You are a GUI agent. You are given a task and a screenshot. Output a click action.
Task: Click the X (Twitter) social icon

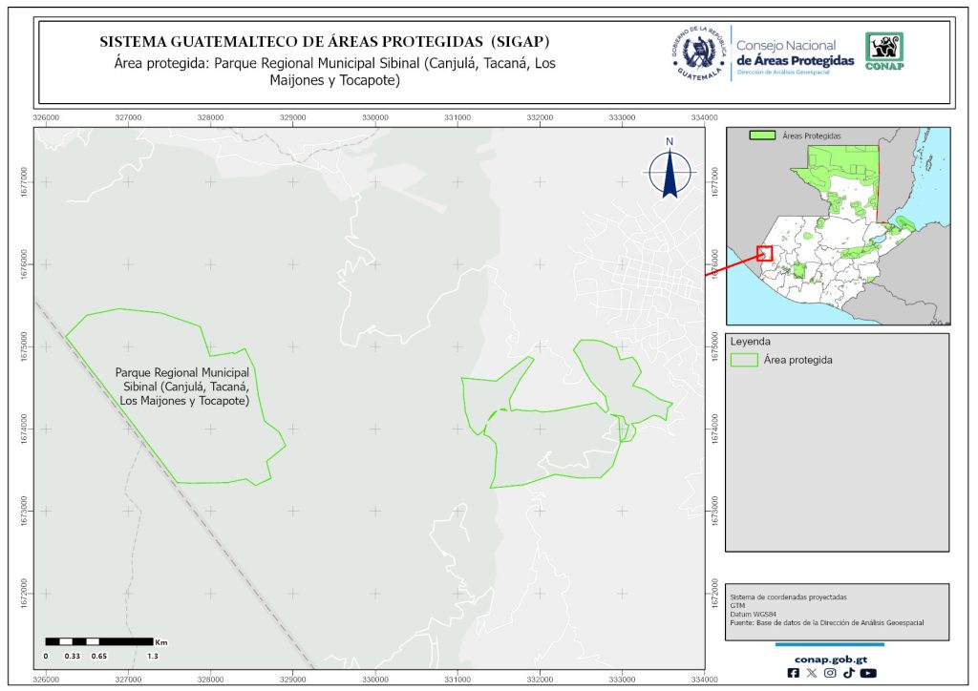point(812,673)
